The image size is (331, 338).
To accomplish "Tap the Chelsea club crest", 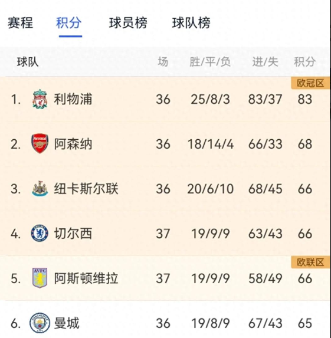I will click(x=40, y=233).
